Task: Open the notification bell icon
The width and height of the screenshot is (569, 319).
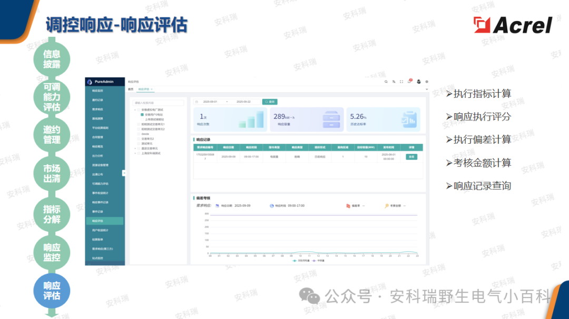Action: (409, 81)
